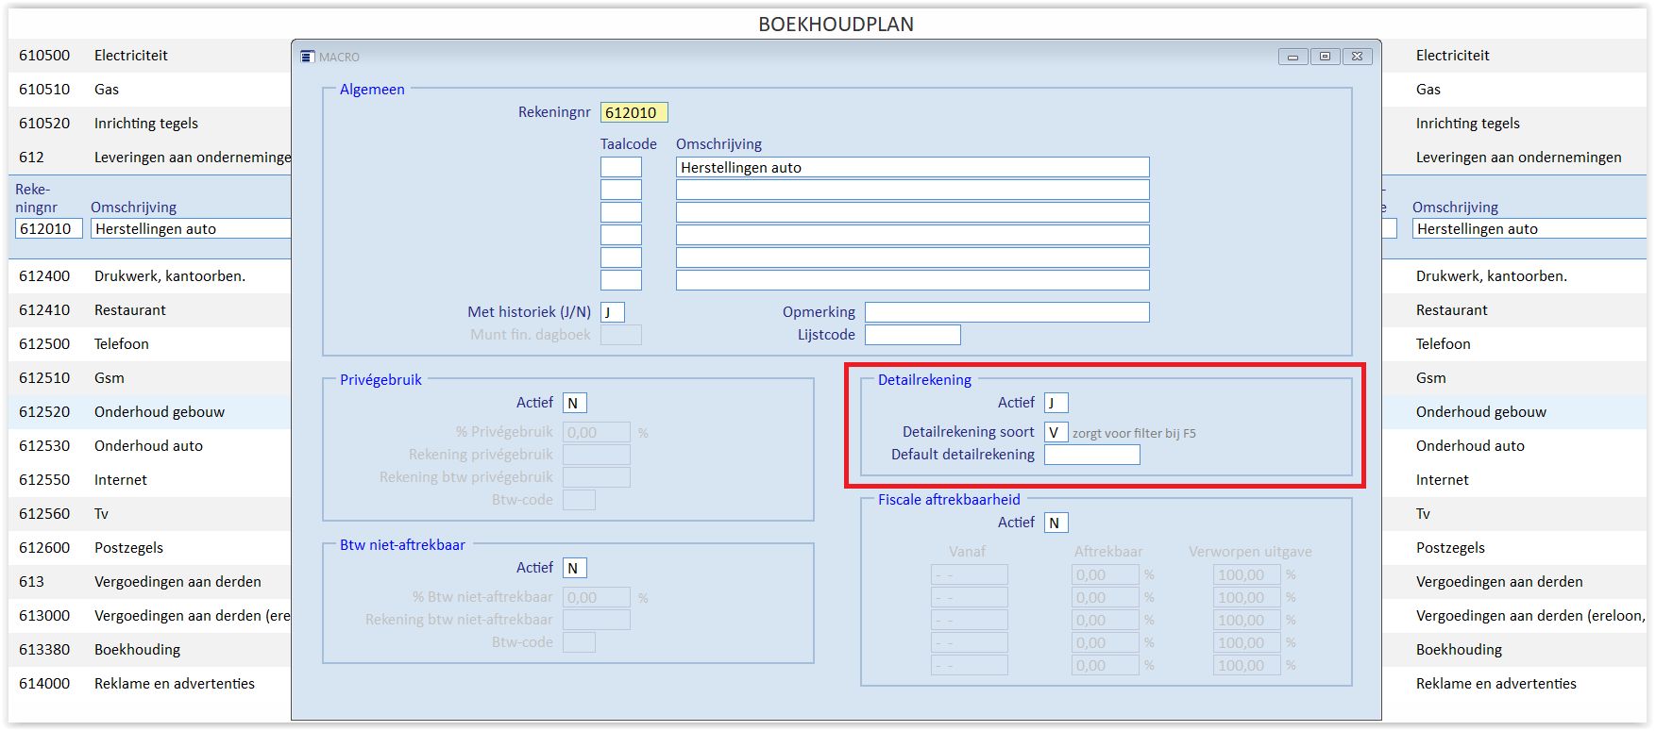Viewport: 1656px width, 731px height.
Task: Select account row 612520 Onderhoud gebouw
Action: (150, 412)
